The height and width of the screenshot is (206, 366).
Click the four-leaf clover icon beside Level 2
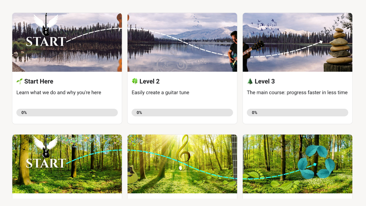[135, 81]
